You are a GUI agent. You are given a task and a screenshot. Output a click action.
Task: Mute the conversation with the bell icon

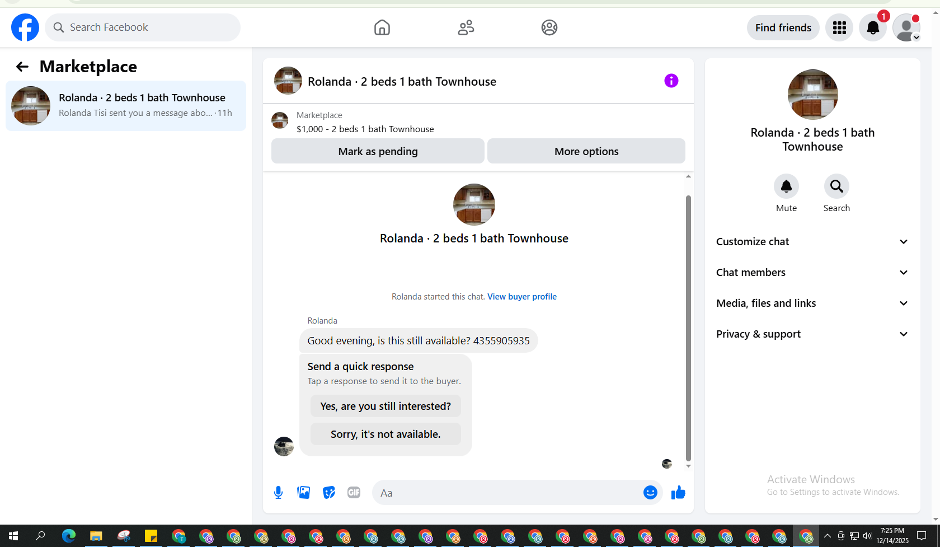pos(786,186)
